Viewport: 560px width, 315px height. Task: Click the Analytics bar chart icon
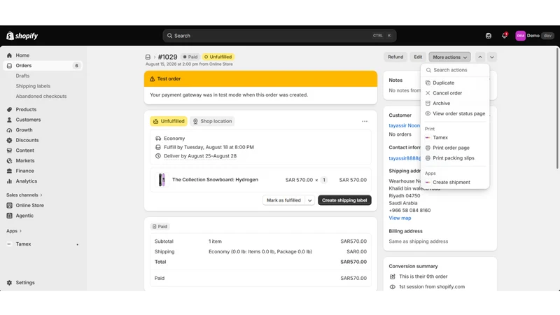tap(9, 181)
